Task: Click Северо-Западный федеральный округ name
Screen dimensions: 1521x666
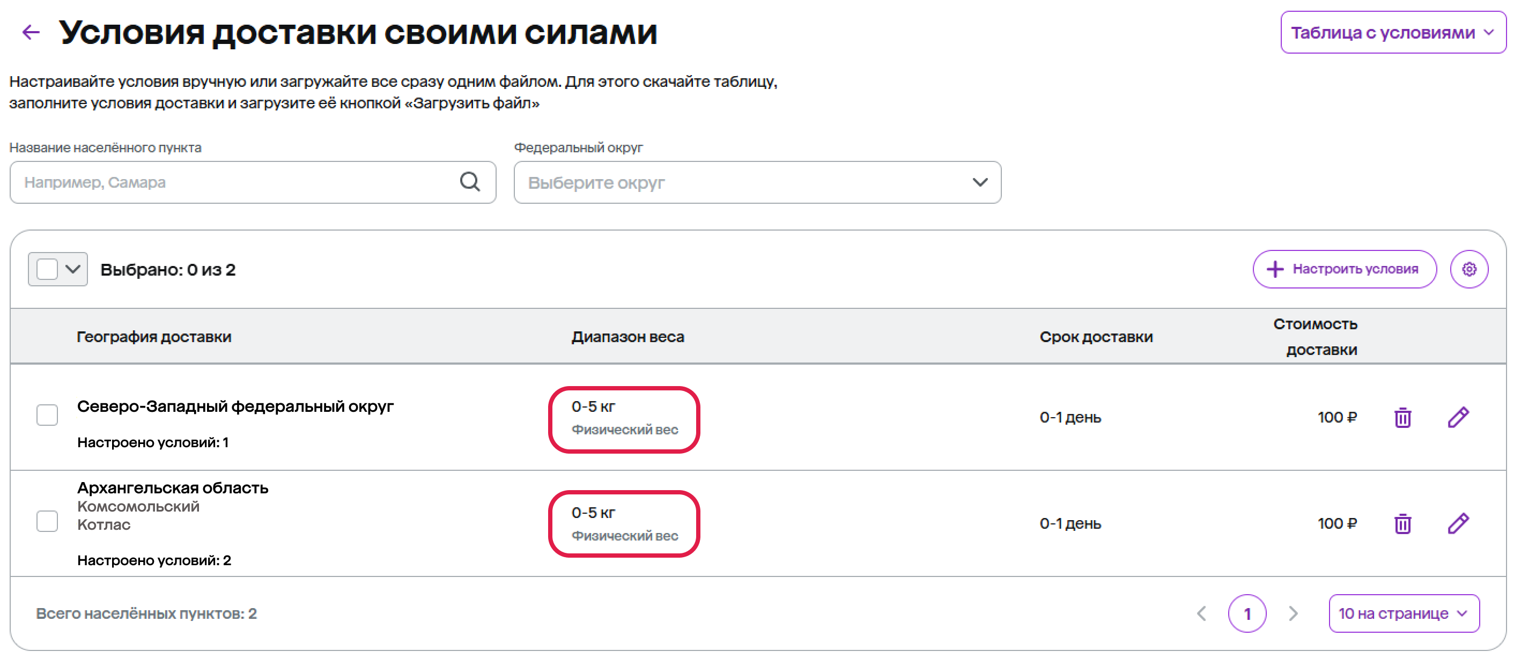Action: tap(235, 406)
